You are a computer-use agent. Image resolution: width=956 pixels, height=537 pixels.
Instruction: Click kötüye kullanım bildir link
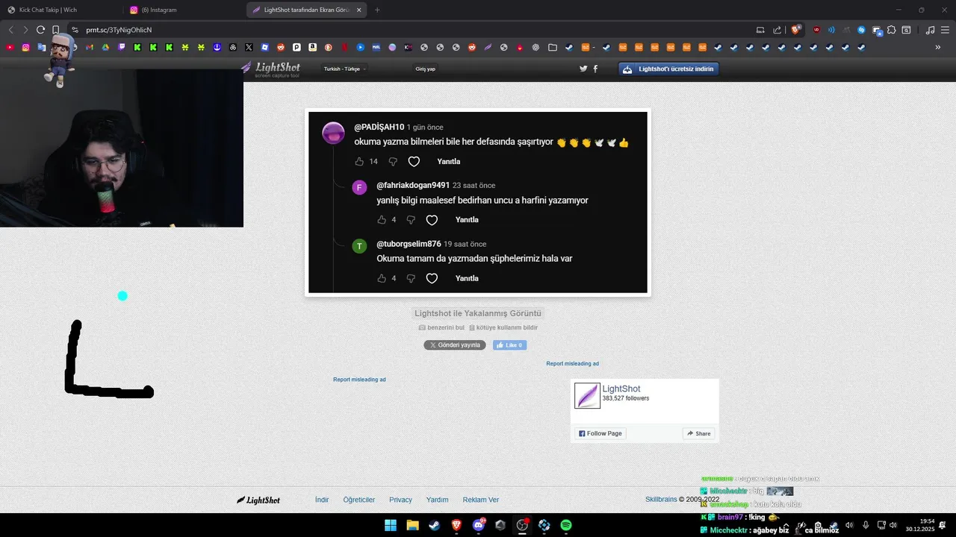503,327
